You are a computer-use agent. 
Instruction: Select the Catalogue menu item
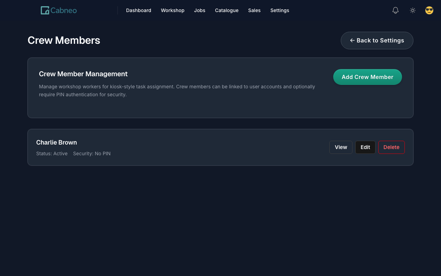[x=227, y=10]
